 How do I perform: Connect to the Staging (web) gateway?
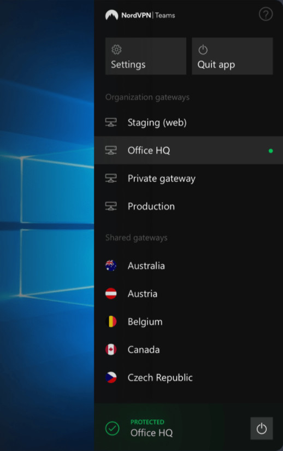click(188, 122)
